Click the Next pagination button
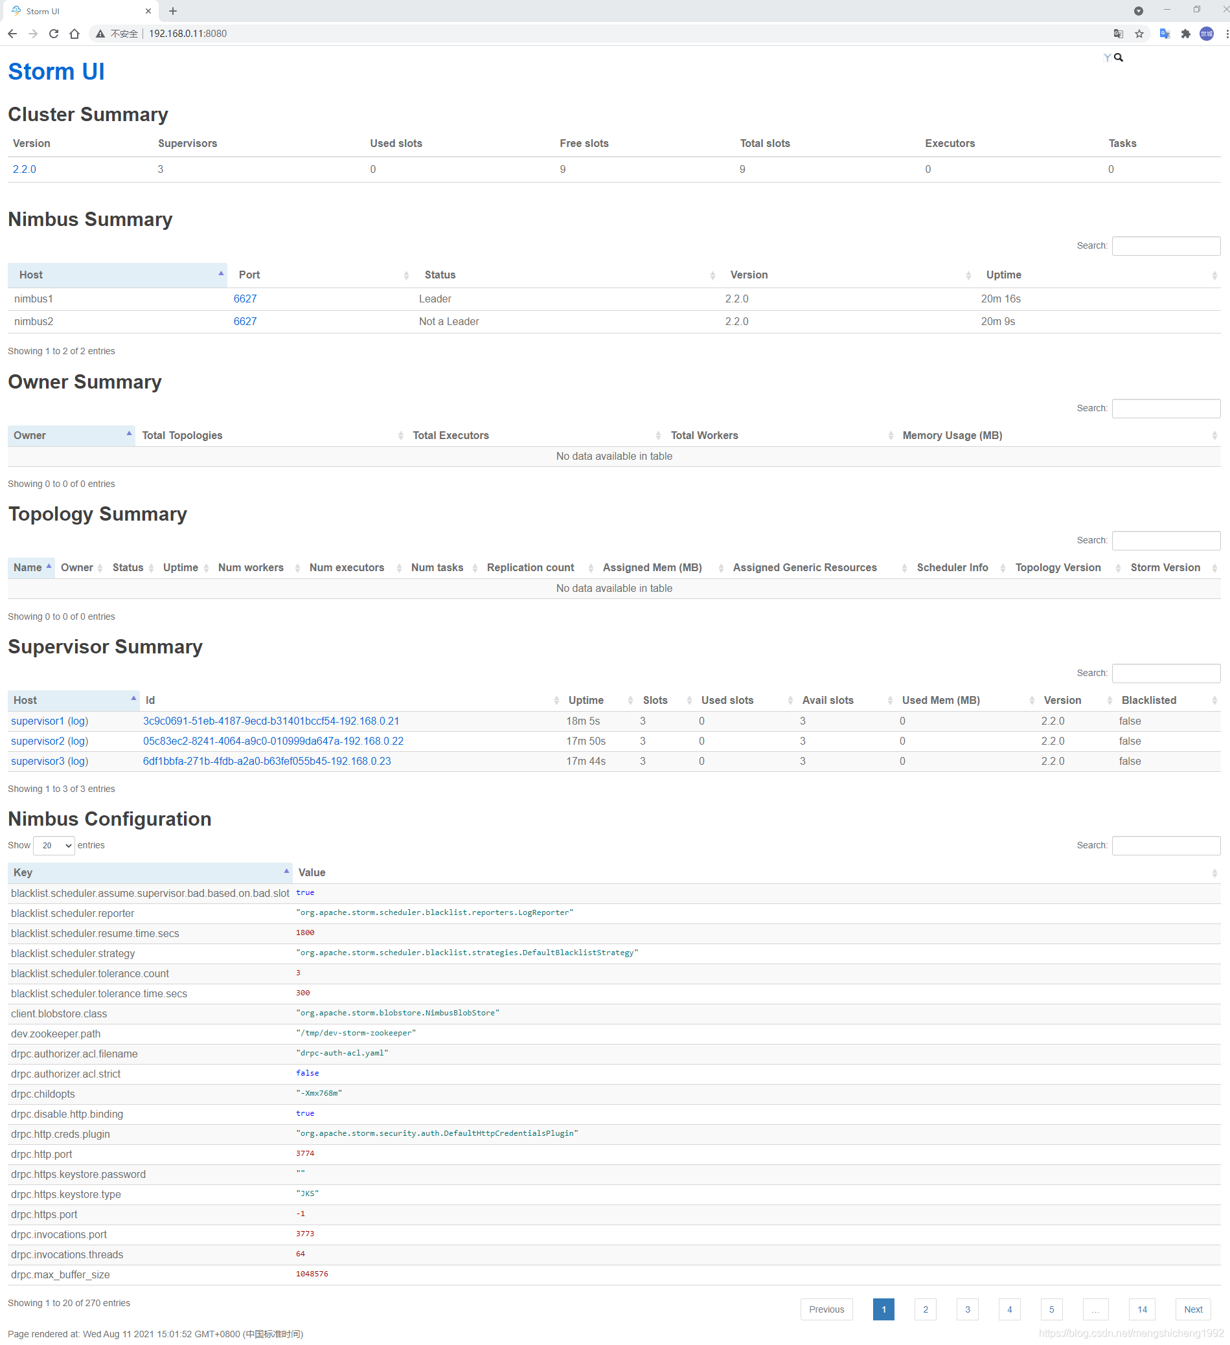The image size is (1230, 1345). 1192,1309
